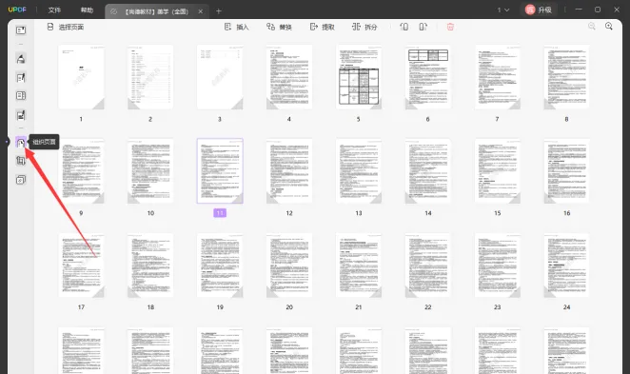630x374 pixels.
Task: Select page 5 thumbnail with table
Action: (x=359, y=77)
